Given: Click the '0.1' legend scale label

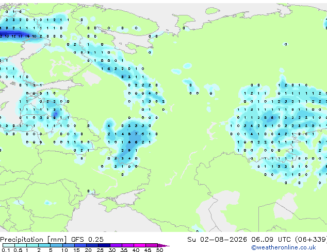Looking at the screenshot, I should point(6,250).
